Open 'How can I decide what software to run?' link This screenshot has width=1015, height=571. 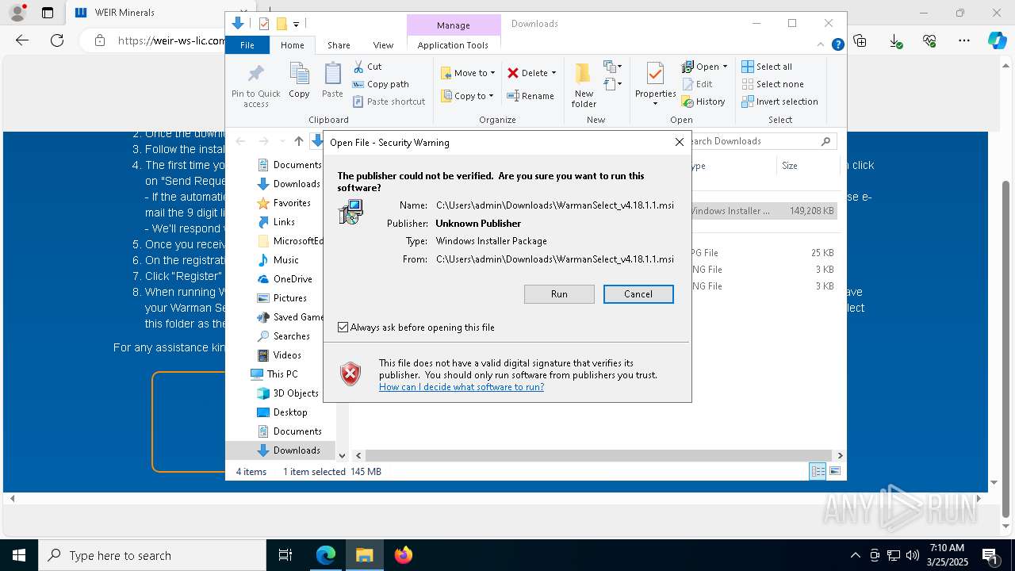[x=462, y=387]
